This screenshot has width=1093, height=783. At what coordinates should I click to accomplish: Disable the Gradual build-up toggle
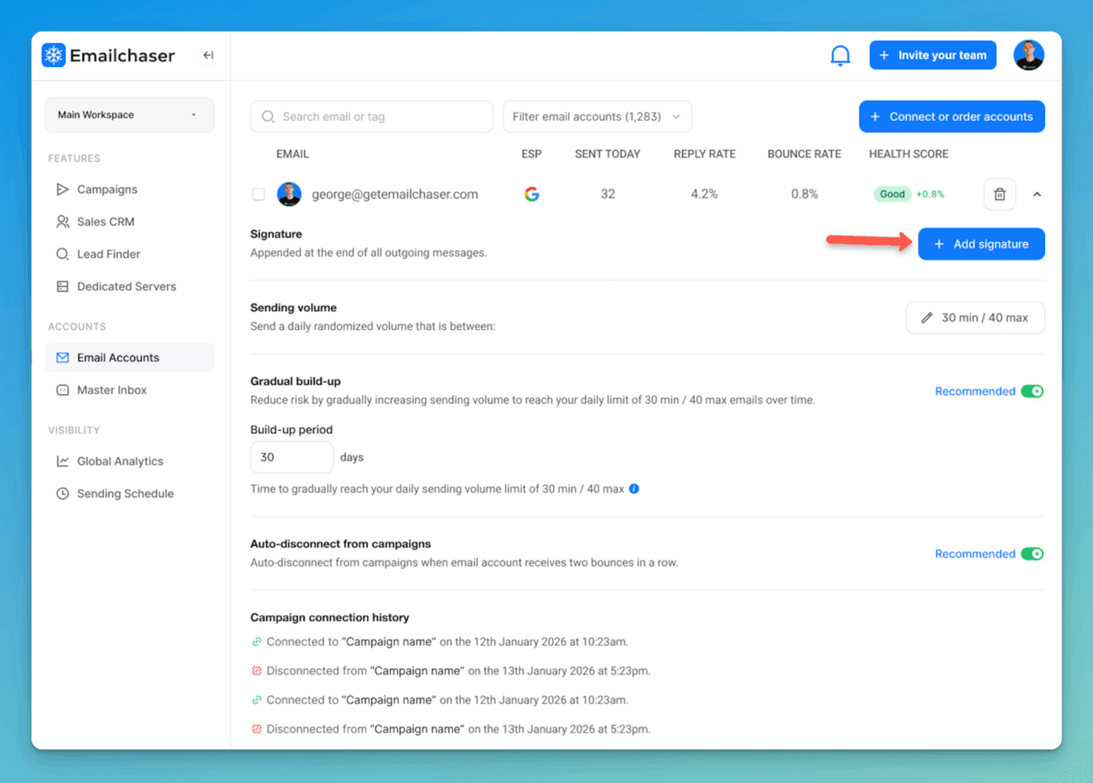tap(1032, 391)
